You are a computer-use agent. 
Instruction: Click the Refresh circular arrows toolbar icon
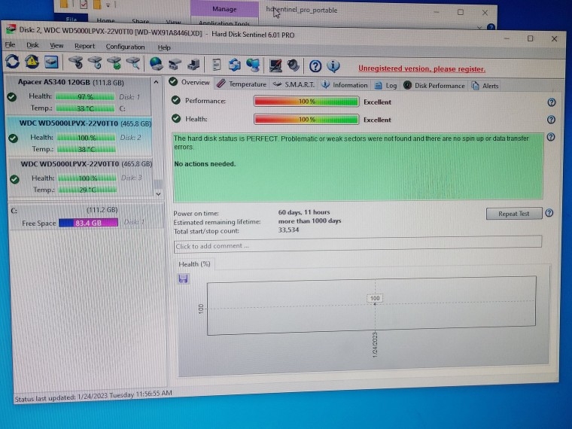coord(12,61)
